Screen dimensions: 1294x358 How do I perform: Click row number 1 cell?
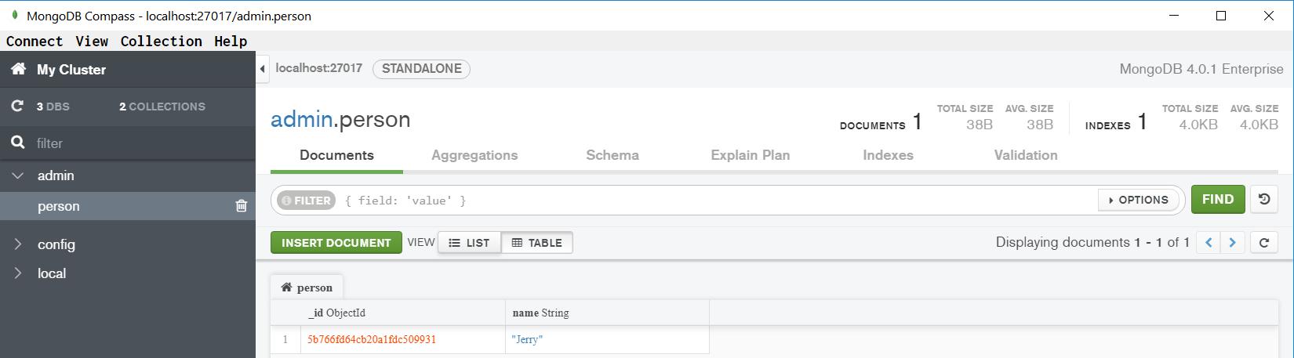coord(285,340)
